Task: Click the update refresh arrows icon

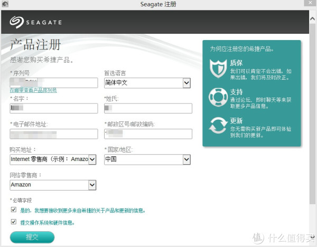Action: 218,126
